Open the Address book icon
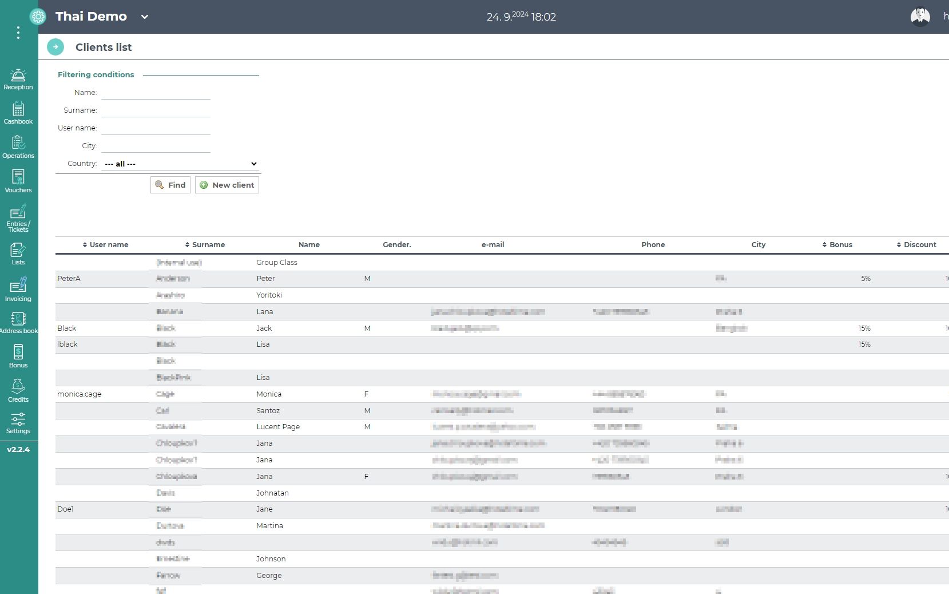The width and height of the screenshot is (949, 594). click(18, 323)
